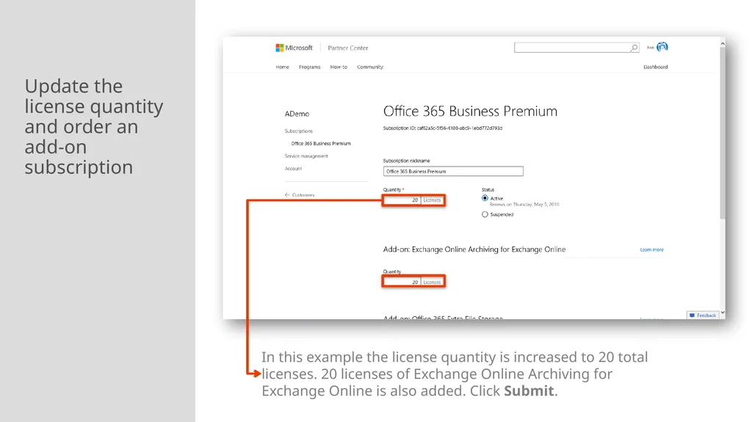Open Subscriptions in the sidebar
Viewport: 752px width, 422px height.
(298, 131)
